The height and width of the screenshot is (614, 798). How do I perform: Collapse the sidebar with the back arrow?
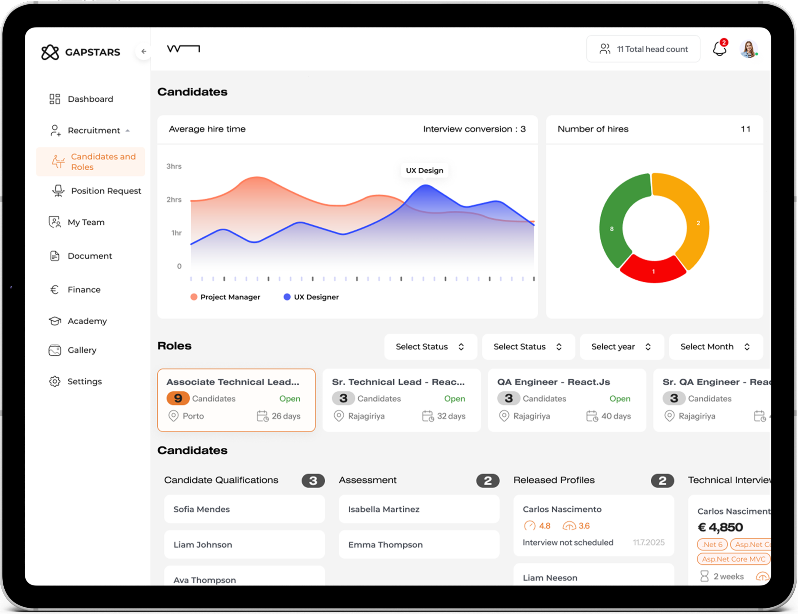pyautogui.click(x=144, y=51)
